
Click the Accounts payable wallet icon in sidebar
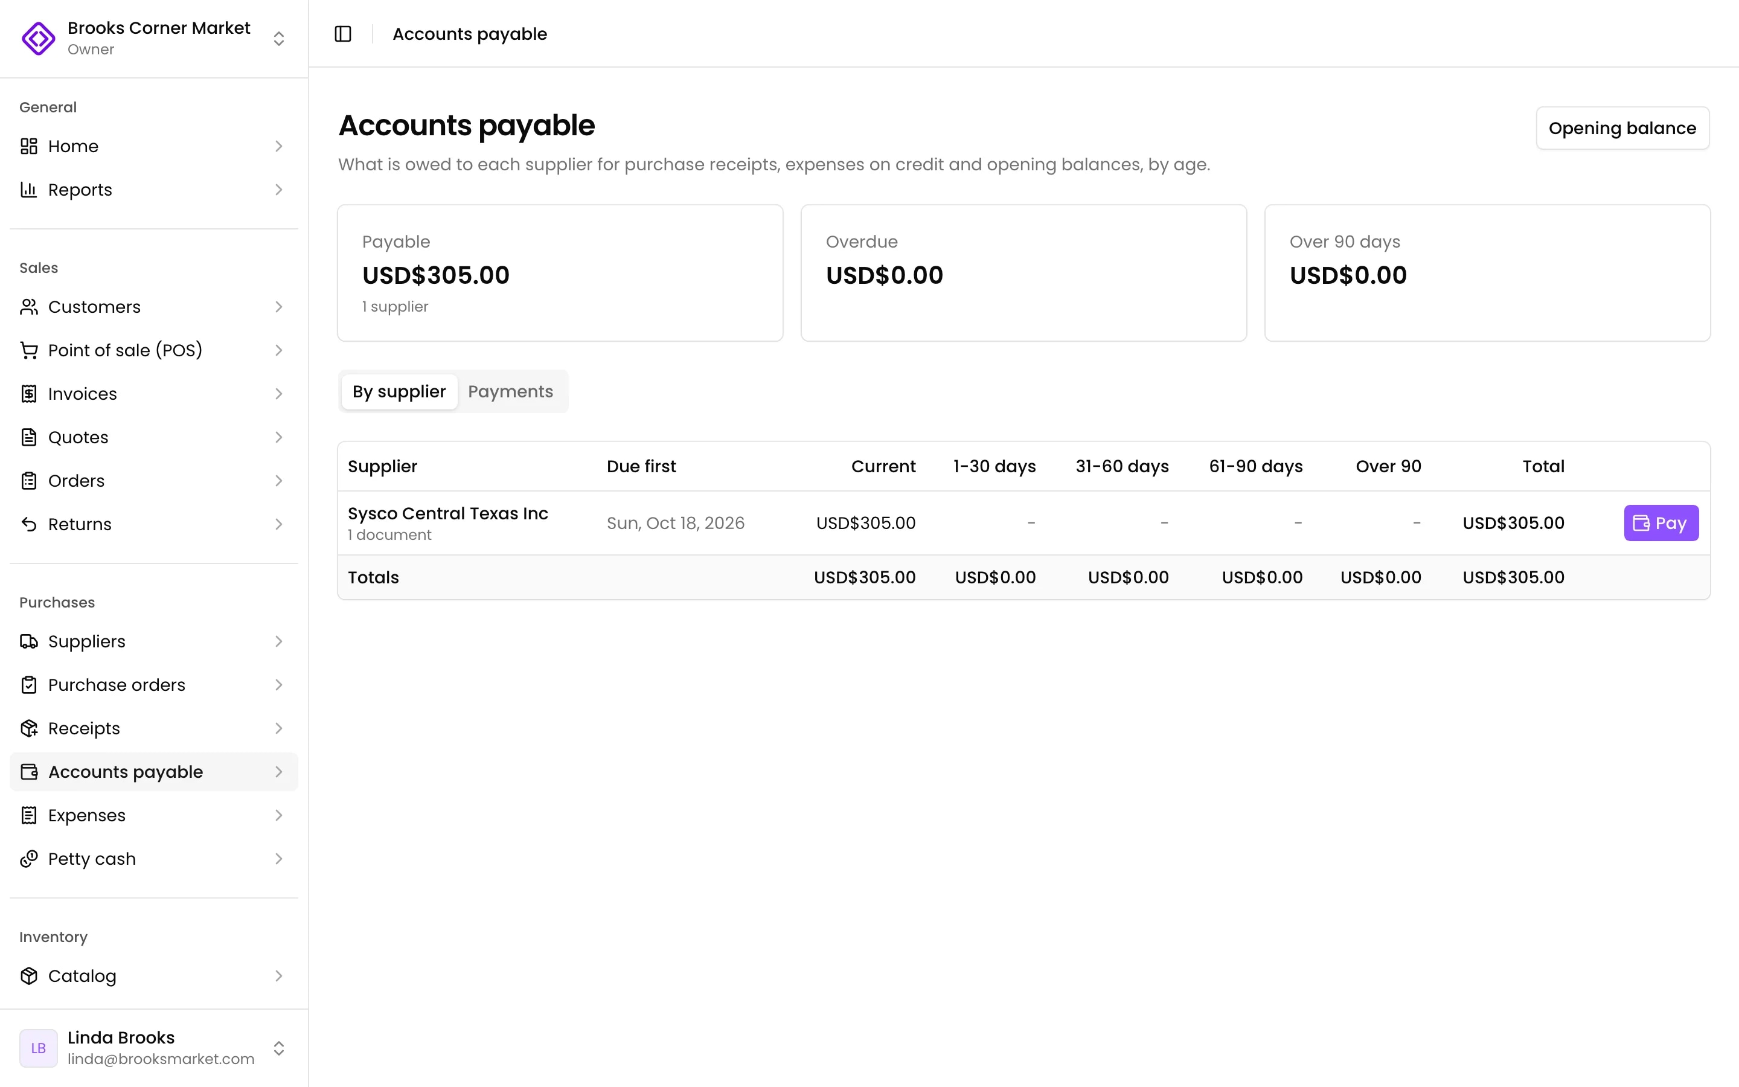[29, 772]
